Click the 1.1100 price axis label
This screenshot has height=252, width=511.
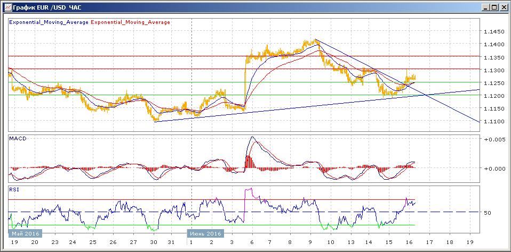pyautogui.click(x=493, y=122)
